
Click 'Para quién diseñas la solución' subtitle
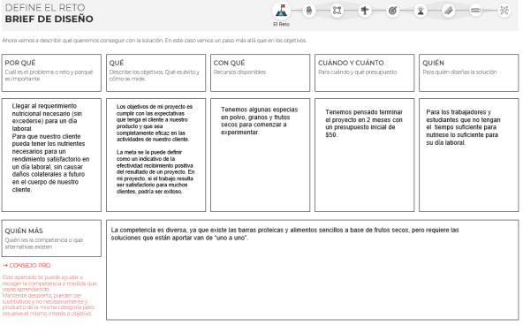[459, 72]
